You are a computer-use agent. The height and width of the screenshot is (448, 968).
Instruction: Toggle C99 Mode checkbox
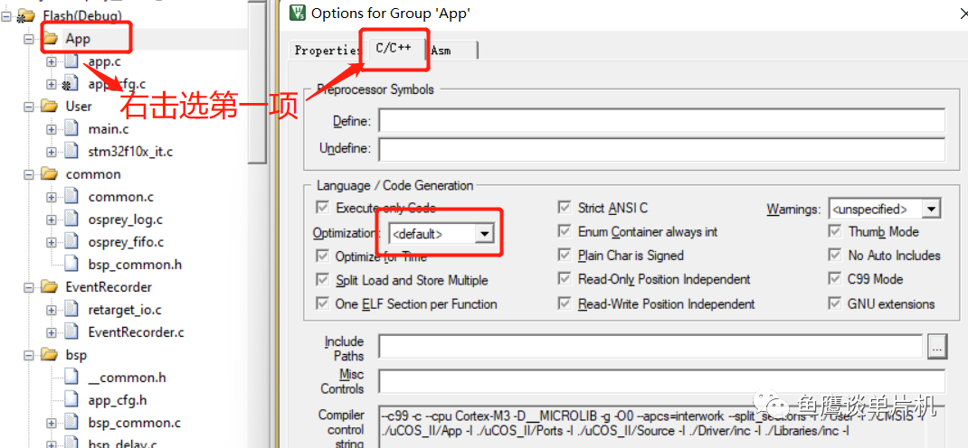(835, 279)
